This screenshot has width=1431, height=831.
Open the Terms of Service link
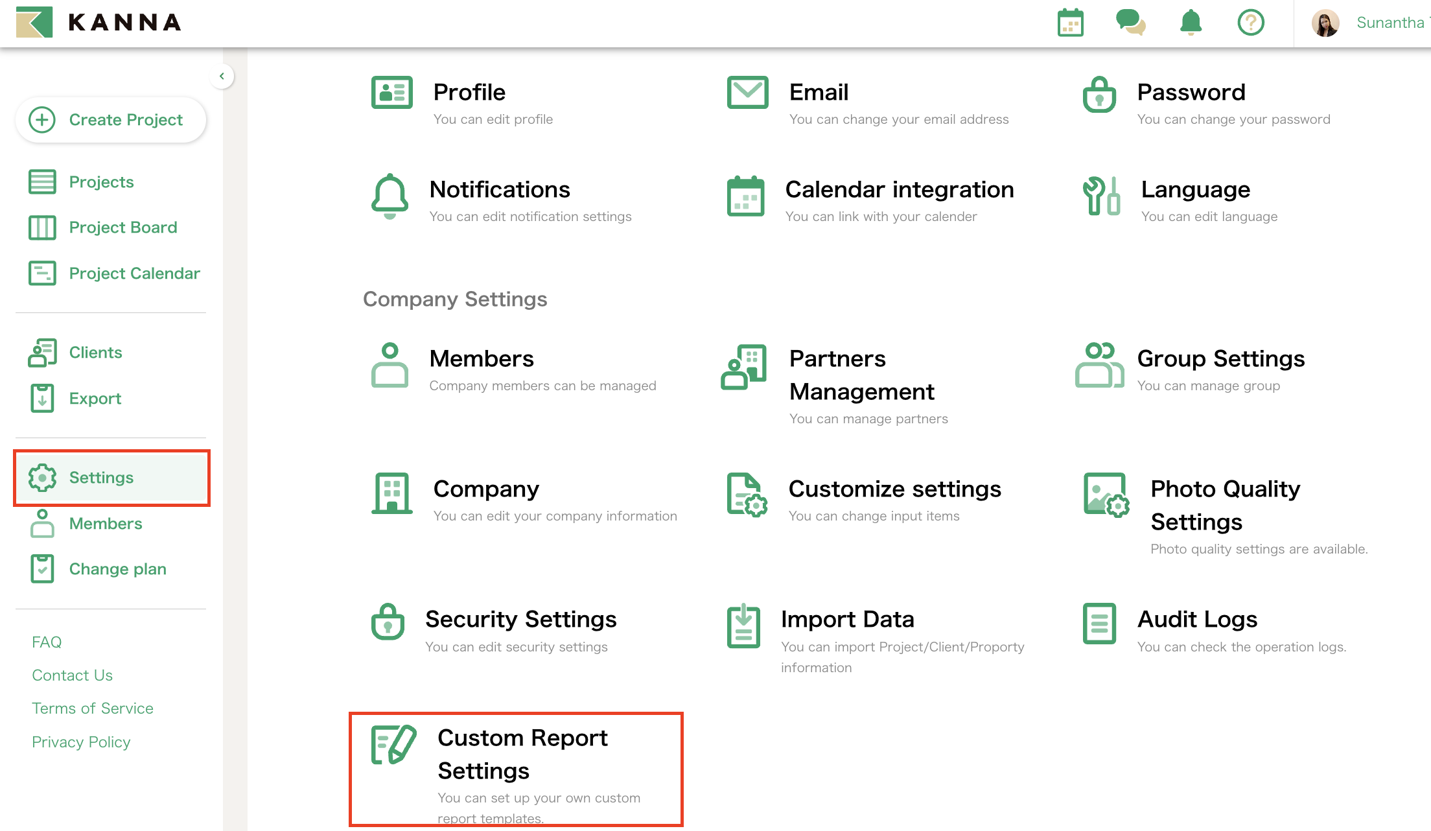(x=93, y=708)
